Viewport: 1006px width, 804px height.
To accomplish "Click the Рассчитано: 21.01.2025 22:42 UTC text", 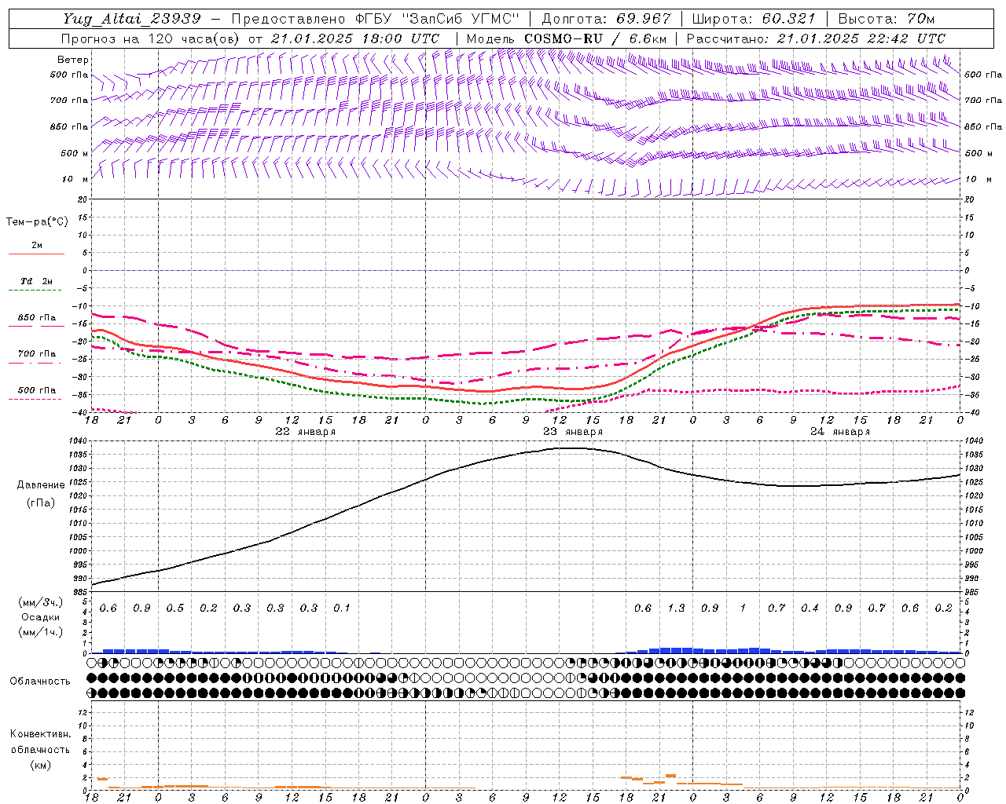I will tap(816, 38).
